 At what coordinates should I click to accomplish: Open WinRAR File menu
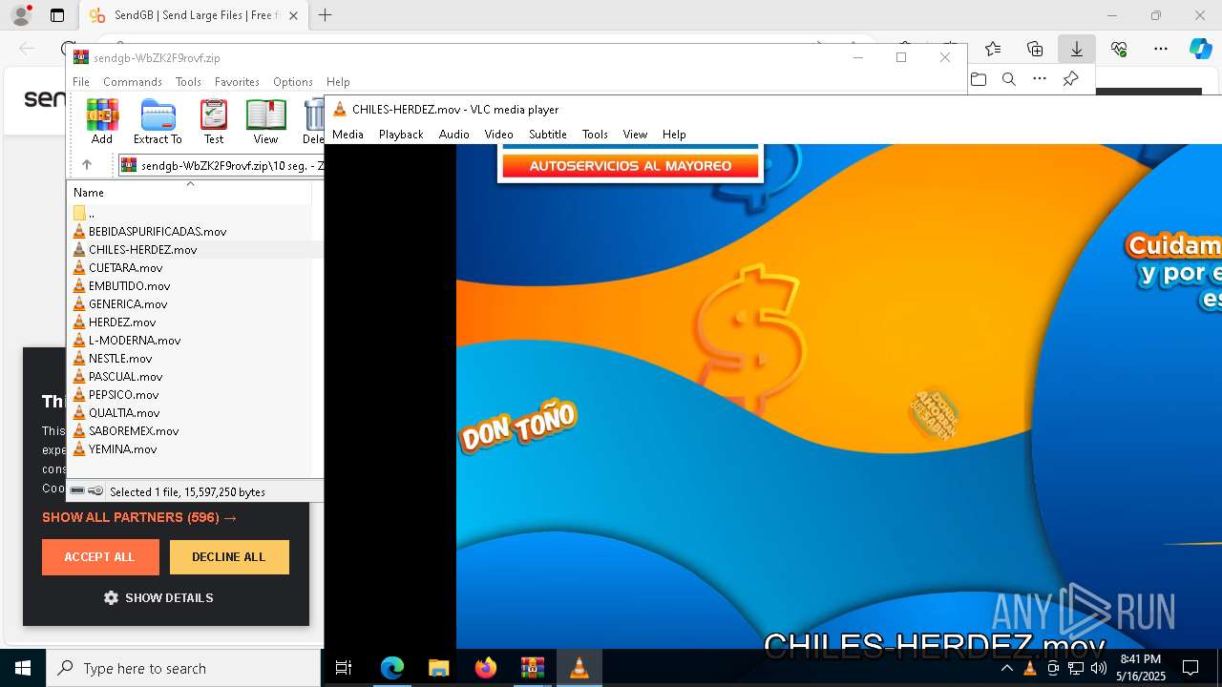pyautogui.click(x=81, y=82)
